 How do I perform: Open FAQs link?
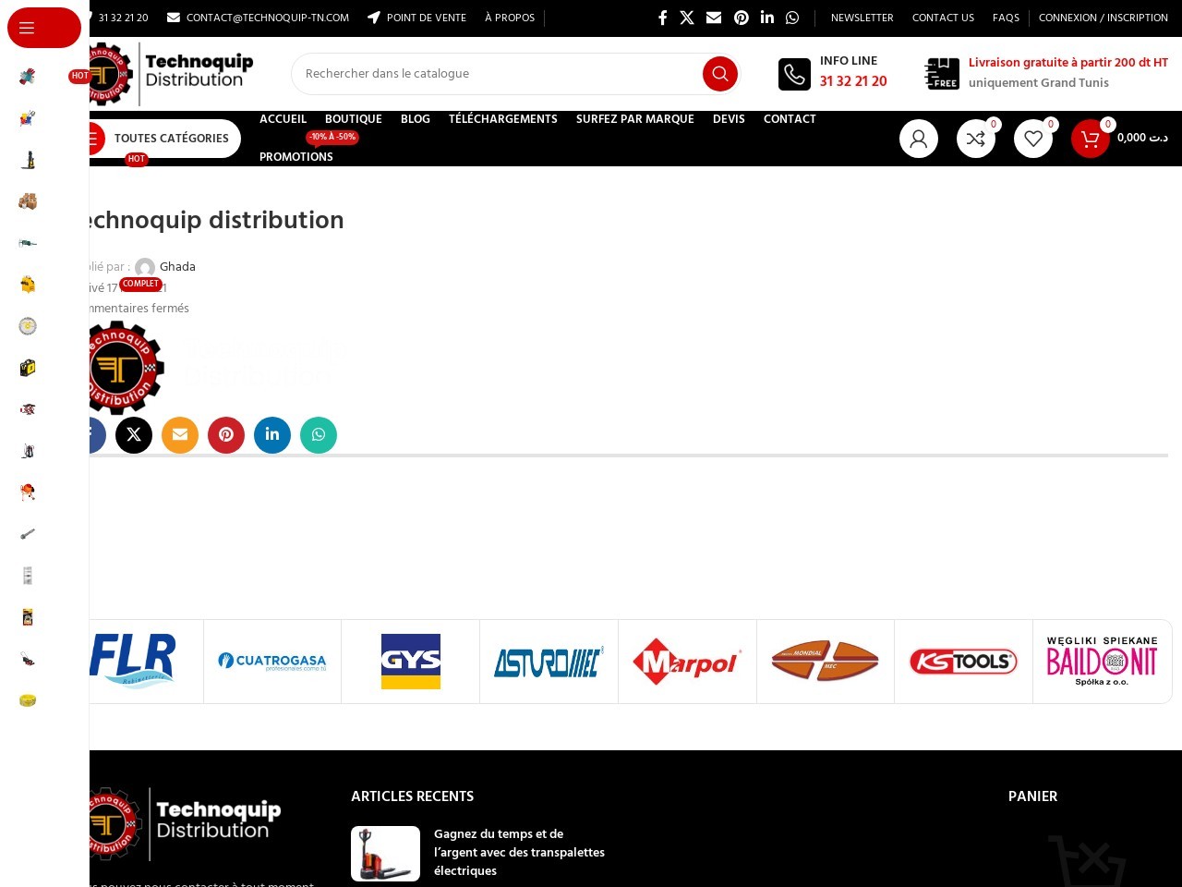click(1006, 18)
